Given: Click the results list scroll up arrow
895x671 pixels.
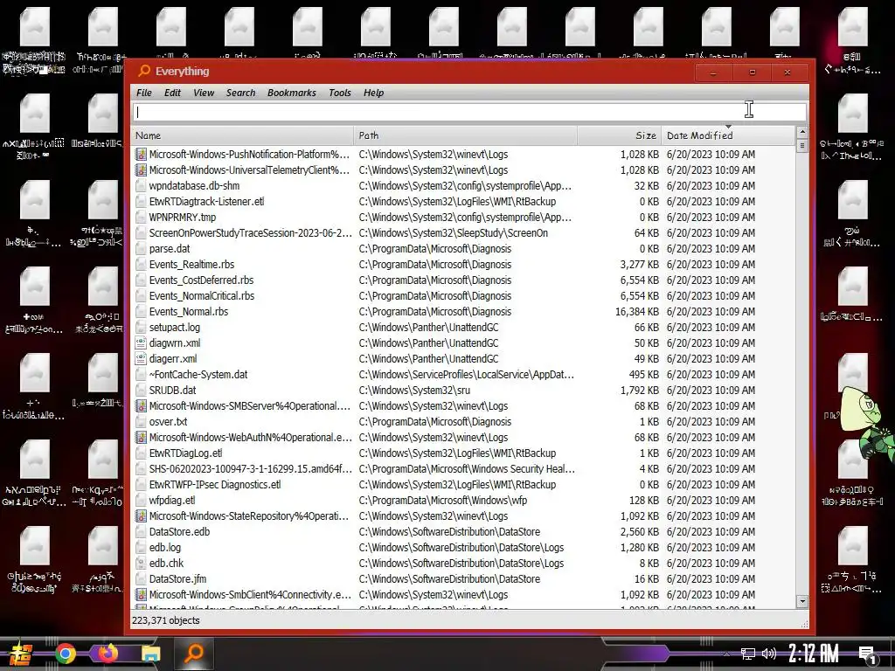Looking at the screenshot, I should [x=802, y=132].
